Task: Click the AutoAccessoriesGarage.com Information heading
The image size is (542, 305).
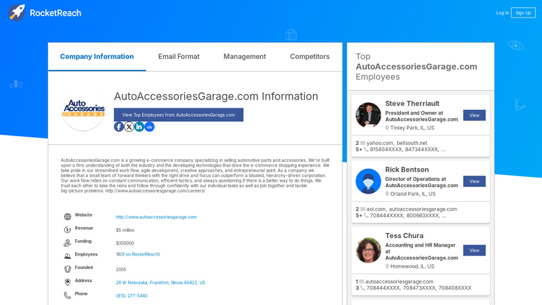Action: pos(216,96)
